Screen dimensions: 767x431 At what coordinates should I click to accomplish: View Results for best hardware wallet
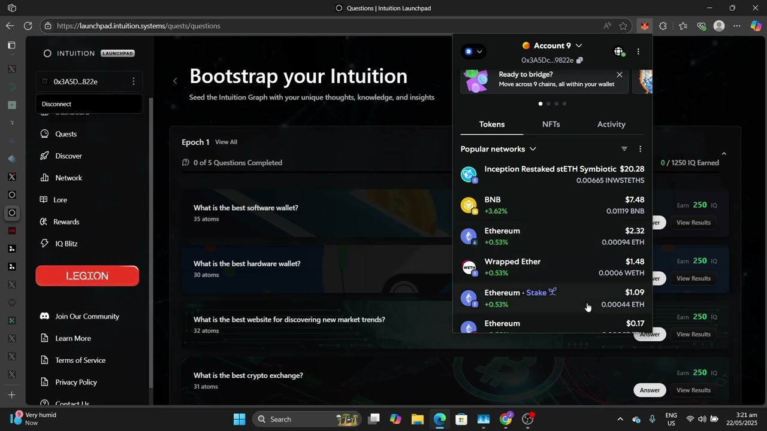click(x=693, y=278)
